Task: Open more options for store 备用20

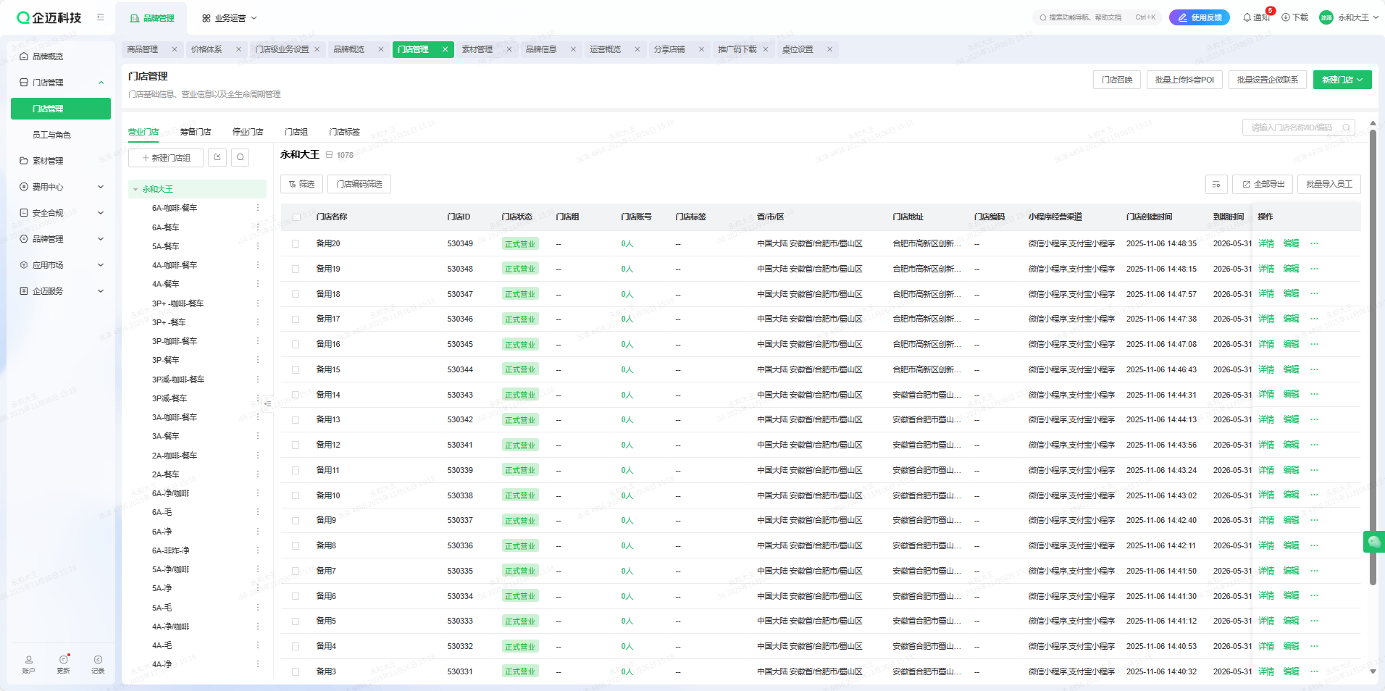Action: click(1314, 244)
